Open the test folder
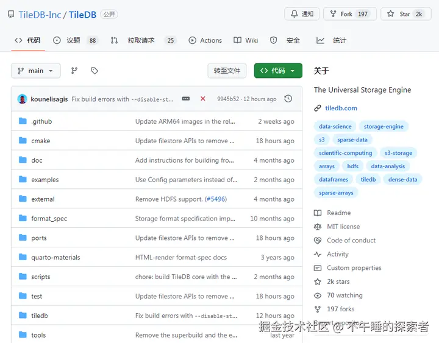439x343 pixels. (37, 296)
